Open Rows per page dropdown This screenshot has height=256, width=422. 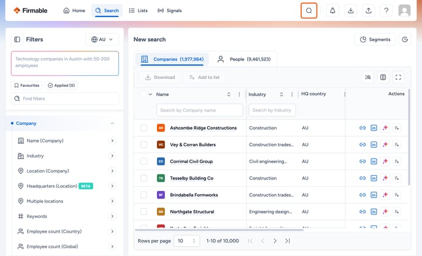tap(187, 241)
